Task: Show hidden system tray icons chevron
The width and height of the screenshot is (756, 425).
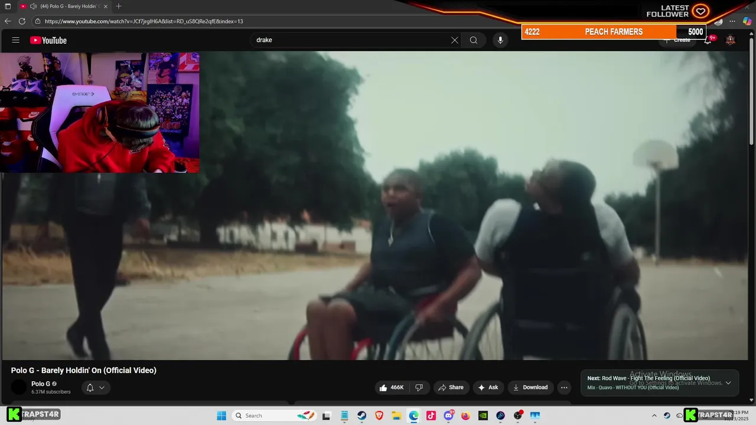Action: pos(654,416)
